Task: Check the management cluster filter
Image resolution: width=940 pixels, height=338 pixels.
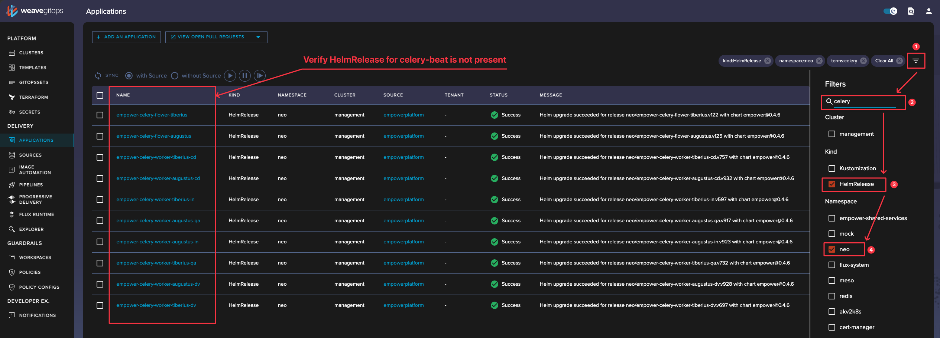Action: coord(832,134)
